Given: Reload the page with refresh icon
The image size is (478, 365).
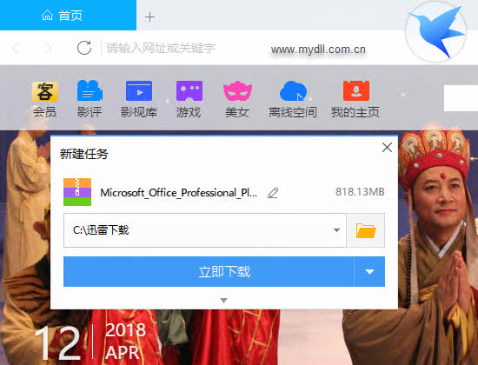Looking at the screenshot, I should pyautogui.click(x=84, y=48).
